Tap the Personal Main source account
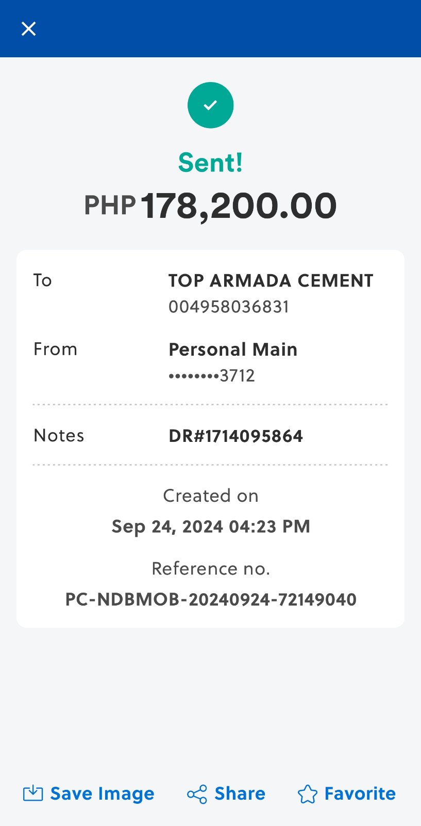This screenshot has width=421, height=826. 233,350
